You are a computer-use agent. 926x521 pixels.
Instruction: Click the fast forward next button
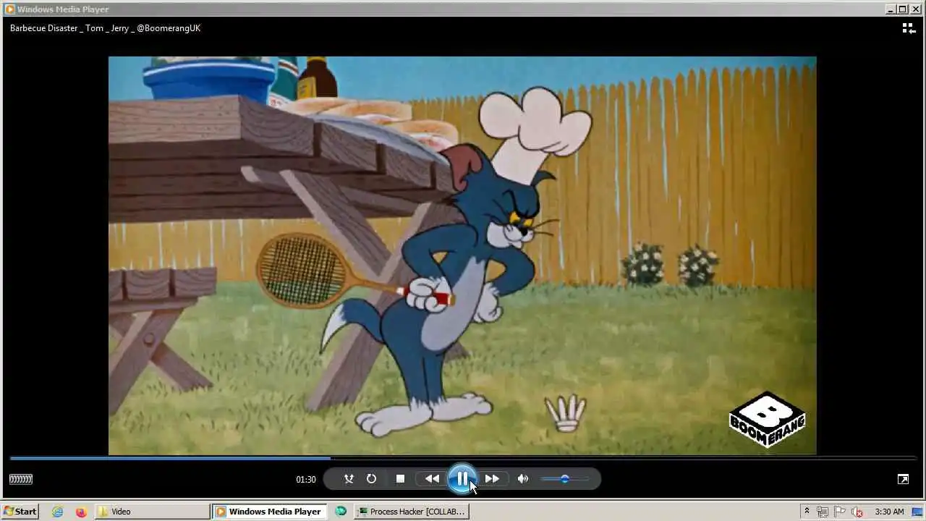click(493, 479)
